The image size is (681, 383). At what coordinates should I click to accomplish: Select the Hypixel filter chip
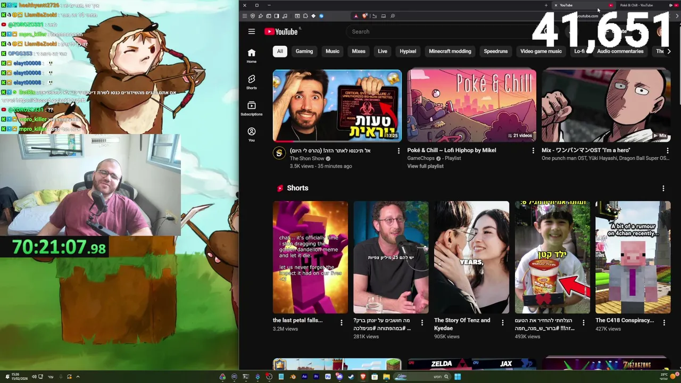[x=408, y=51]
